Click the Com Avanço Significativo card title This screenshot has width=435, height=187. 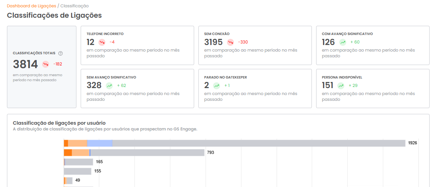347,34
